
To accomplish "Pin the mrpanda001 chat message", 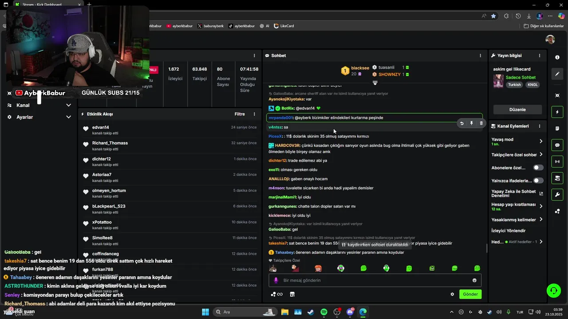I will (x=471, y=123).
